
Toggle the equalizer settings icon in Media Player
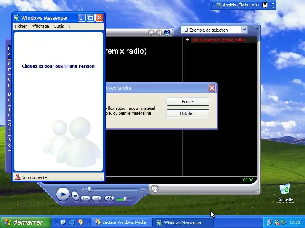159,33
